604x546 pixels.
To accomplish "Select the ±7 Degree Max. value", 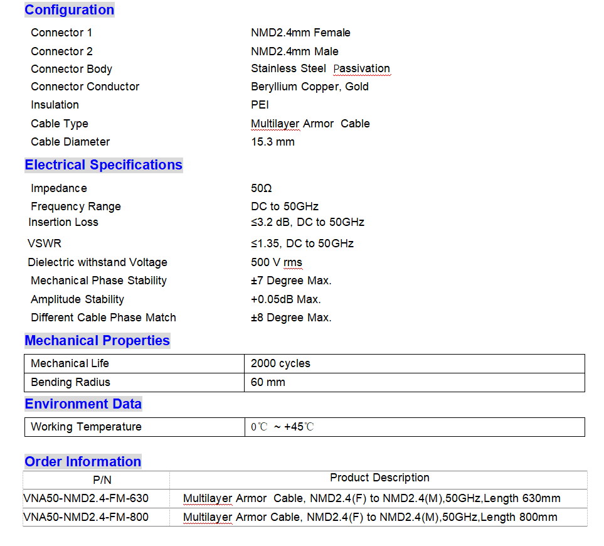I will coord(291,281).
